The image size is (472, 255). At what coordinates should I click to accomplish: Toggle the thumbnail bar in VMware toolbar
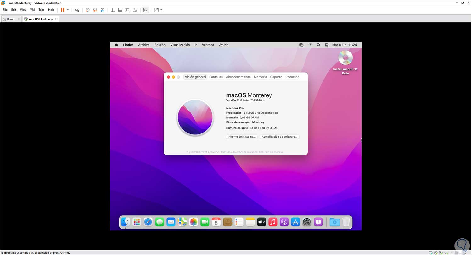(120, 10)
